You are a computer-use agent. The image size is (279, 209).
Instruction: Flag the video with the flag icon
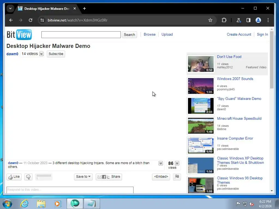tap(177, 177)
